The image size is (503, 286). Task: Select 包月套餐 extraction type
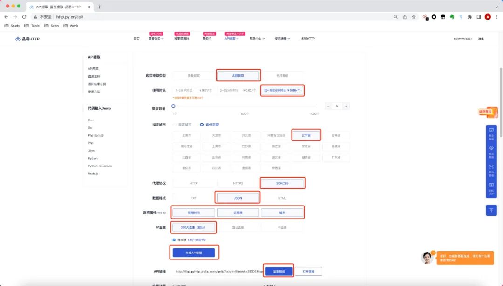pos(282,76)
